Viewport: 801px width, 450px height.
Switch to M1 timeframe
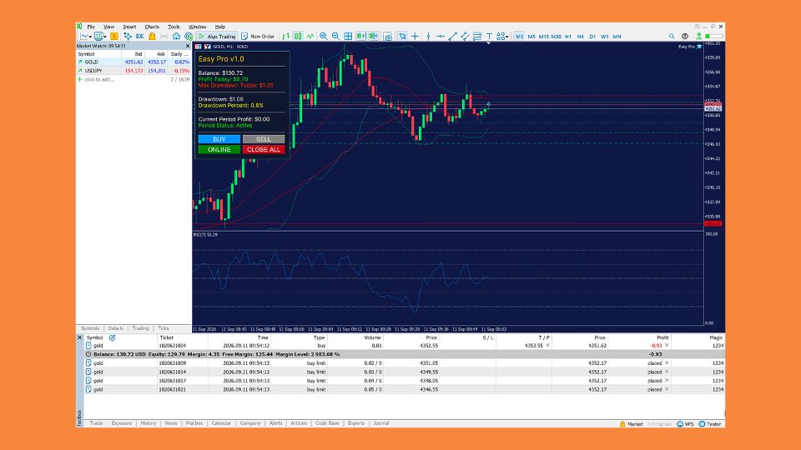point(519,36)
